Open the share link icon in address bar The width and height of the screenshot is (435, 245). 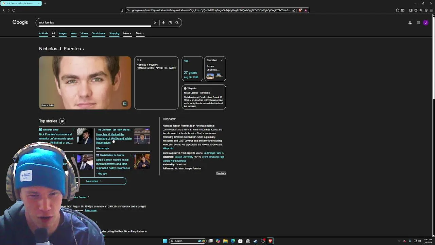click(294, 10)
